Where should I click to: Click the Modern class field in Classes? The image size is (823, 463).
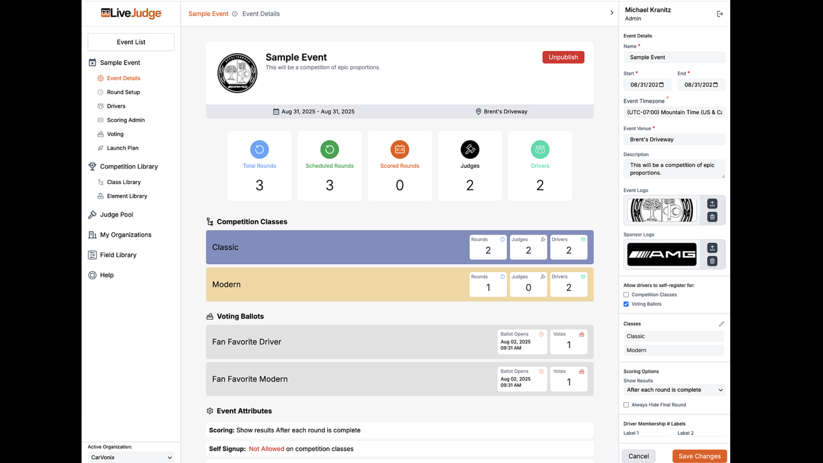point(673,350)
